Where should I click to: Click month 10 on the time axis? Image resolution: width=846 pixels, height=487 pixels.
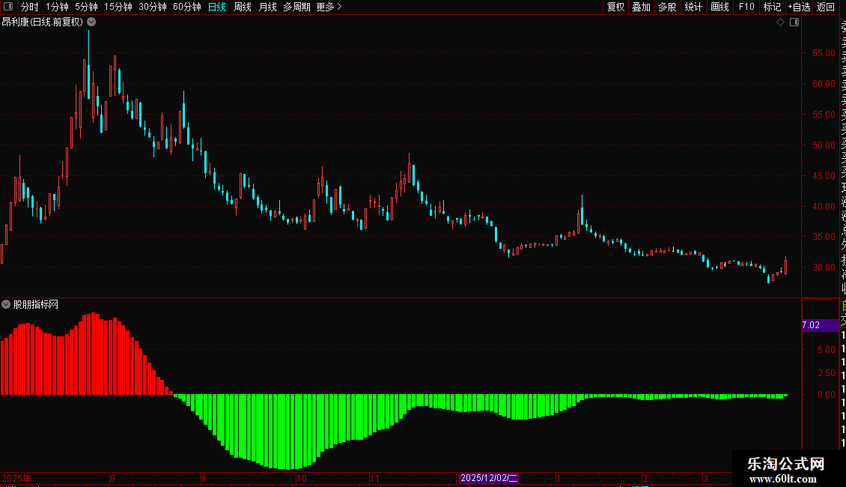tap(302, 478)
